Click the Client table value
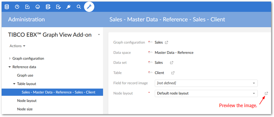This screenshot has width=274, height=117. click(159, 73)
